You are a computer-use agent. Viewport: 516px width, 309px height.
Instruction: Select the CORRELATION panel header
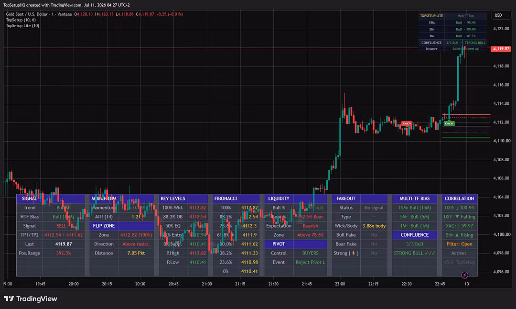click(x=459, y=199)
